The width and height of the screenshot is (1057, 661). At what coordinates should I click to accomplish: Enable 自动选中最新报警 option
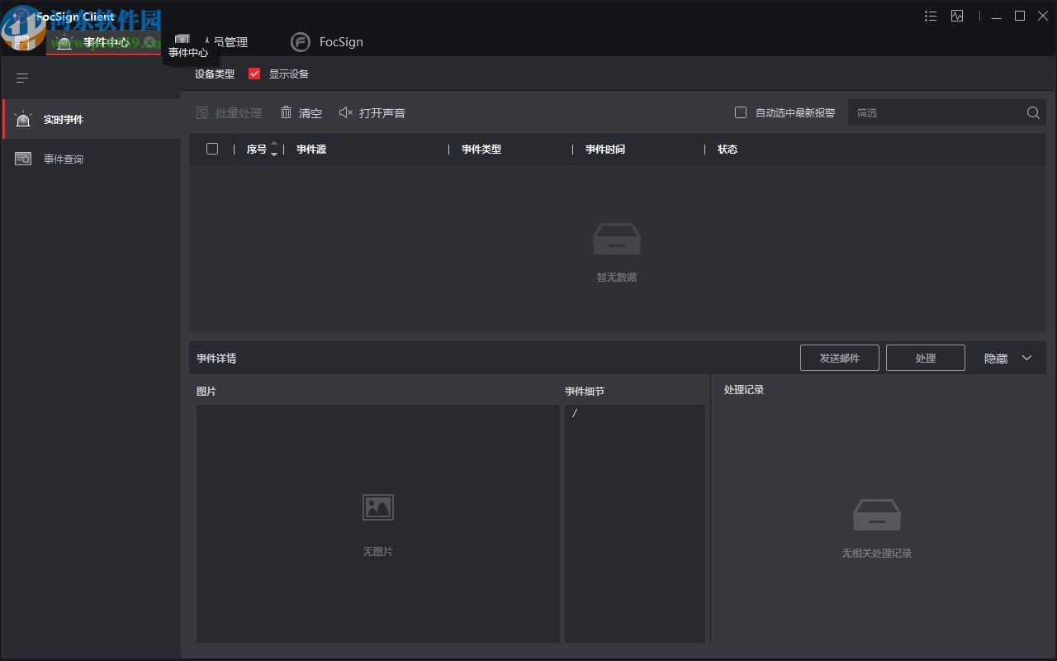(x=740, y=112)
